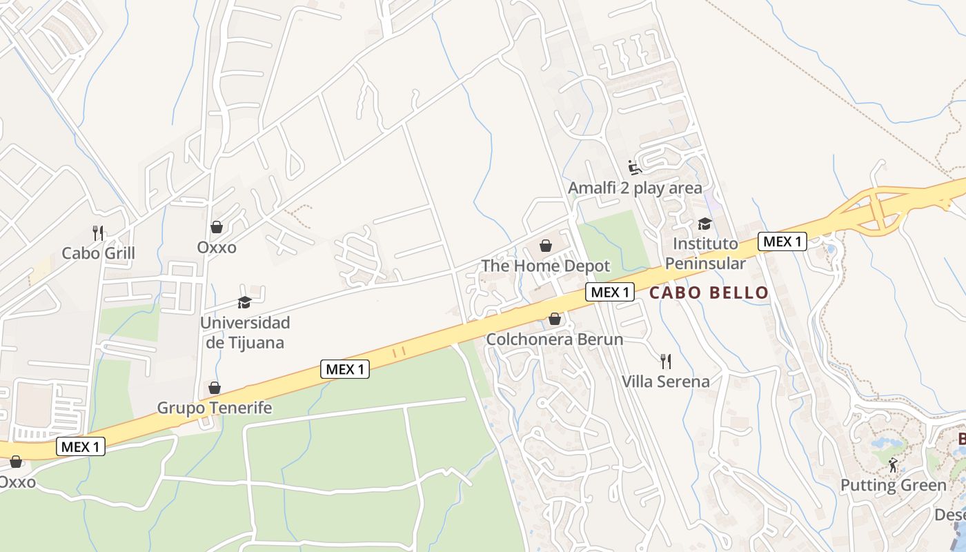The height and width of the screenshot is (552, 966).
Task: Select the MEX 1 shield near Instituto Peninsular
Action: coord(782,241)
